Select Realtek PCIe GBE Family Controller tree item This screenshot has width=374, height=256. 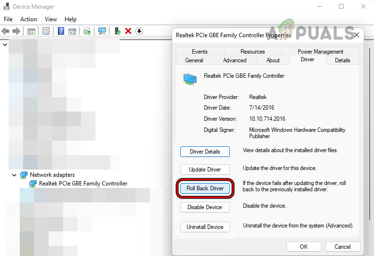tap(83, 184)
